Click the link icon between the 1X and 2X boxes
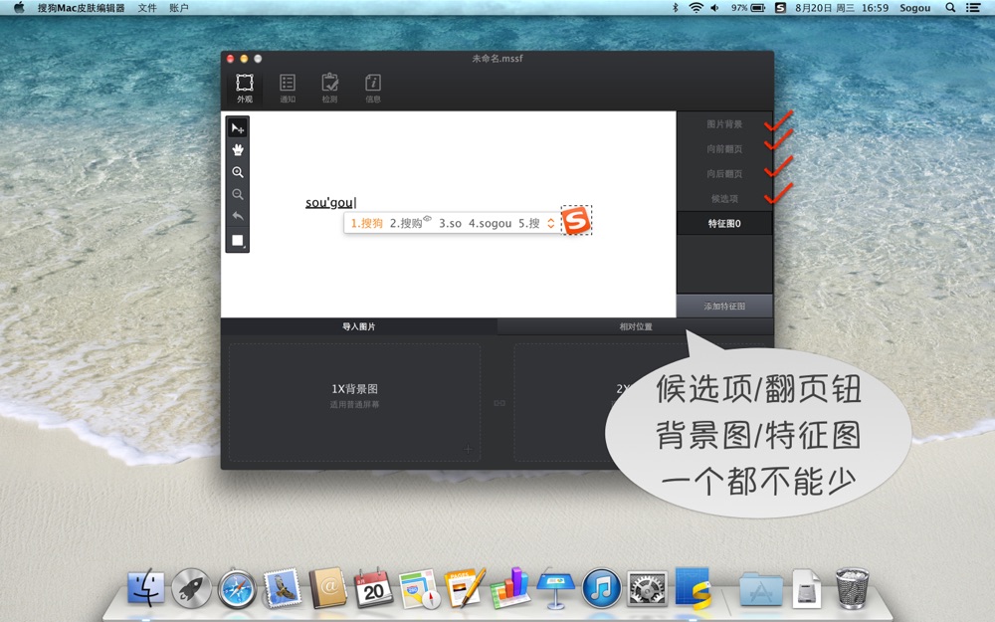This screenshot has width=995, height=622. pos(499,403)
